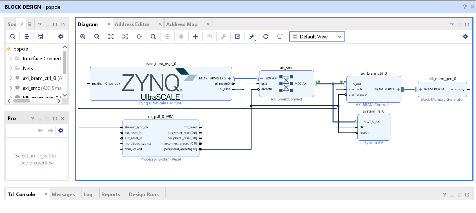Open diagram search magnifier icon
The image size is (476, 213).
pos(153,36)
